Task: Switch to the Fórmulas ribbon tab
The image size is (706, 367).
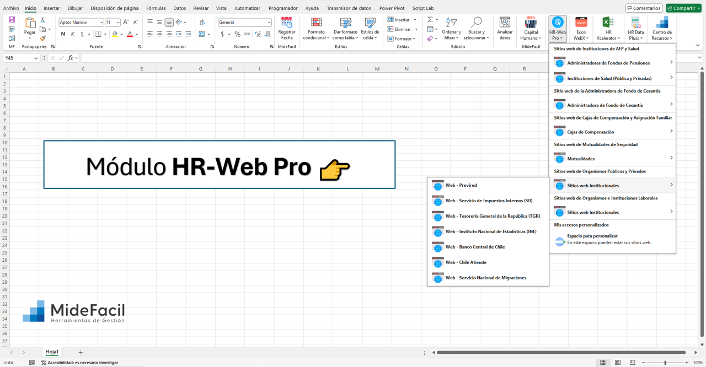Action: pos(156,8)
